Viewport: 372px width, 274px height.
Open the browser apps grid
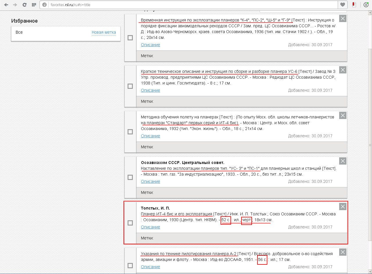[x=34, y=5]
